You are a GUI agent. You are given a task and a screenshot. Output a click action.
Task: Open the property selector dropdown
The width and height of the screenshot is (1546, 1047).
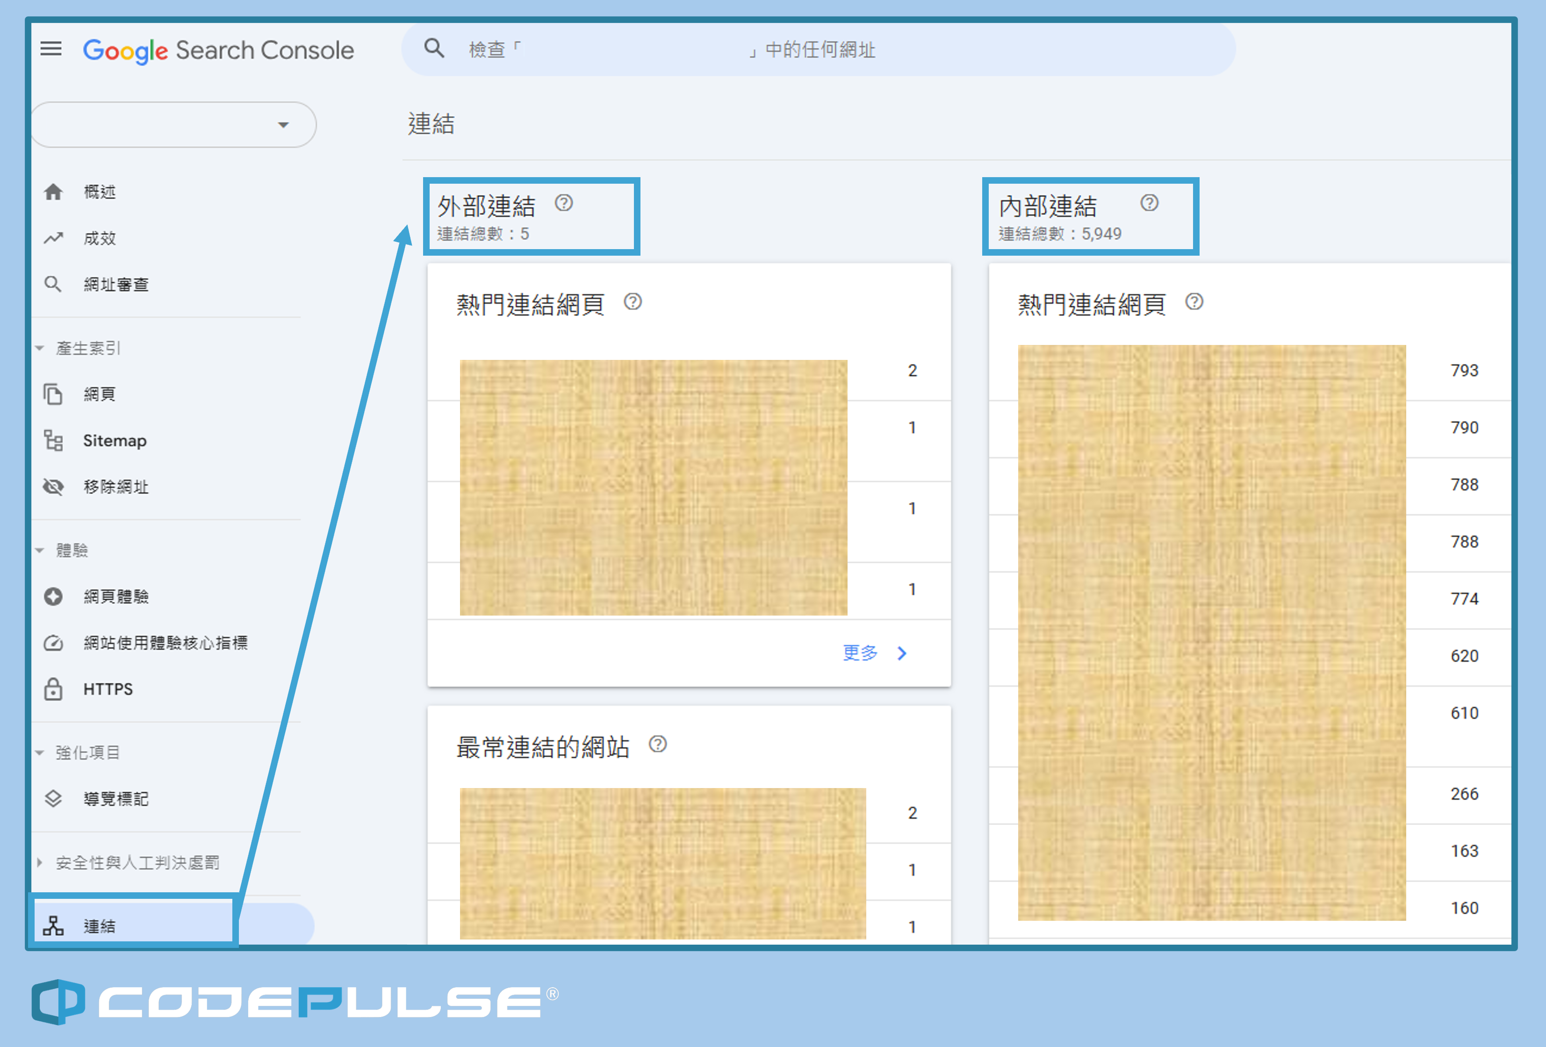click(173, 124)
